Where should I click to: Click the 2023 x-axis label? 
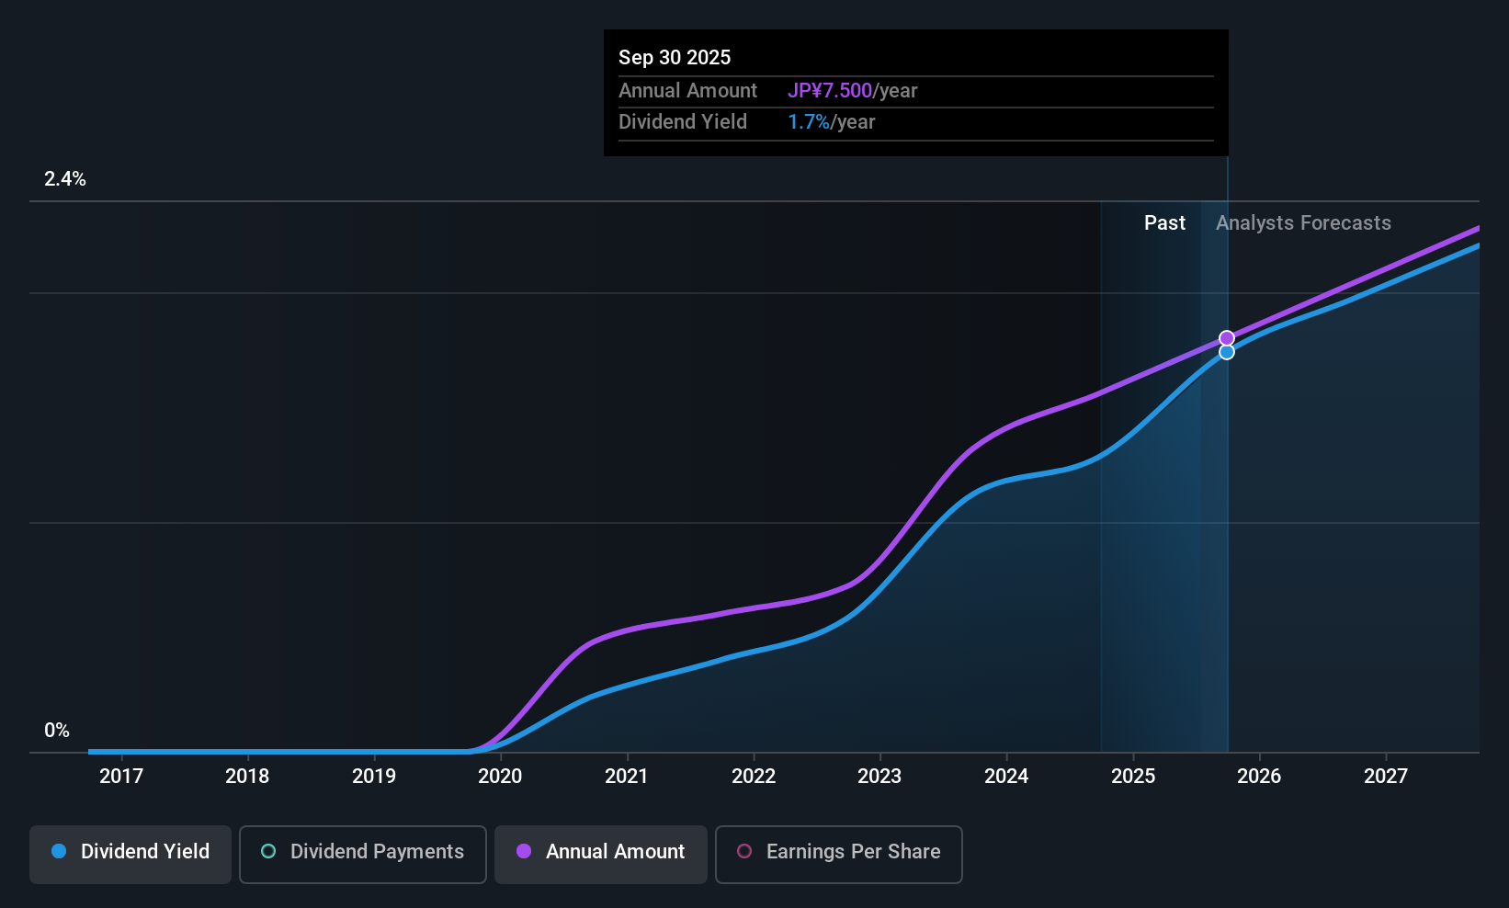click(879, 776)
